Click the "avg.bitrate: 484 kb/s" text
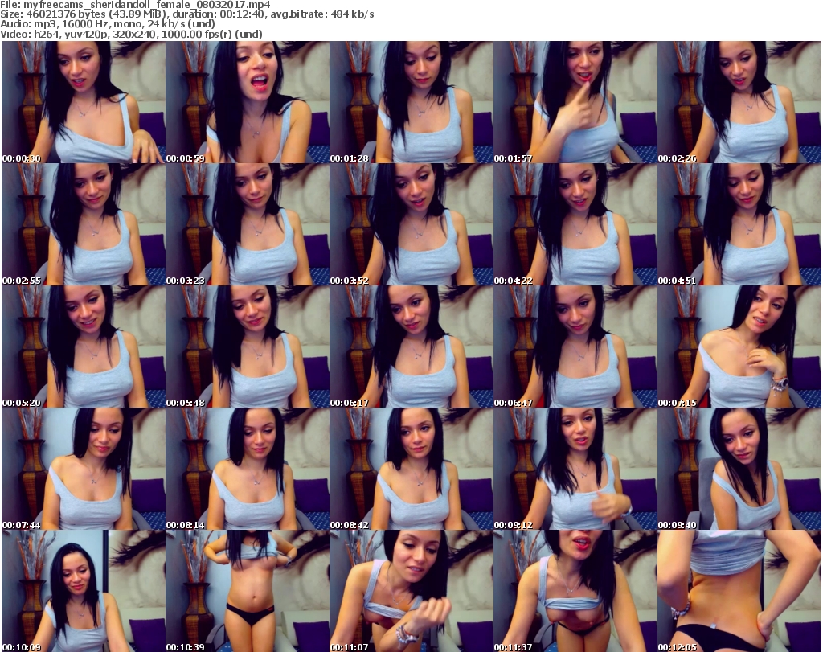This screenshot has width=823, height=652. [x=322, y=14]
